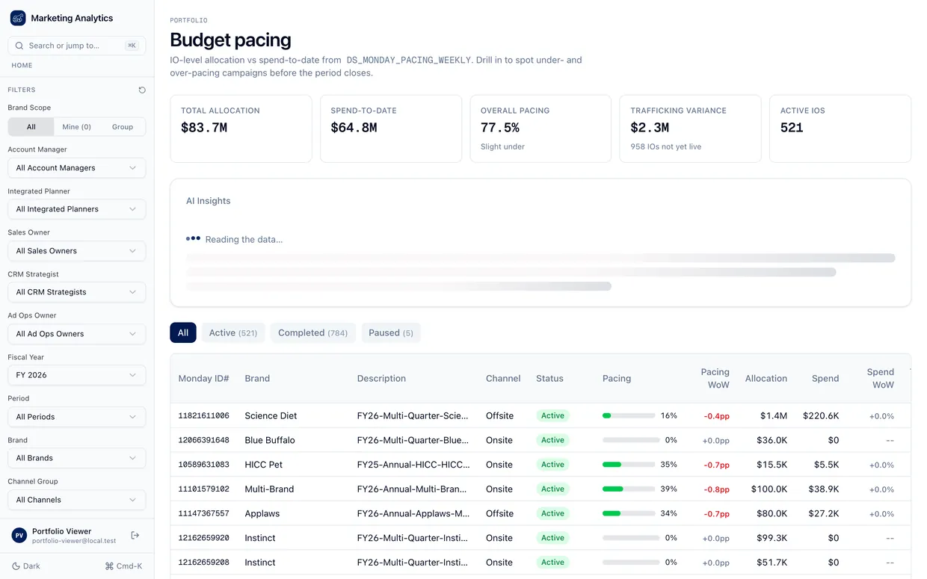Open the FY 2026 fiscal year dropdown
The height and width of the screenshot is (579, 927).
(x=77, y=375)
